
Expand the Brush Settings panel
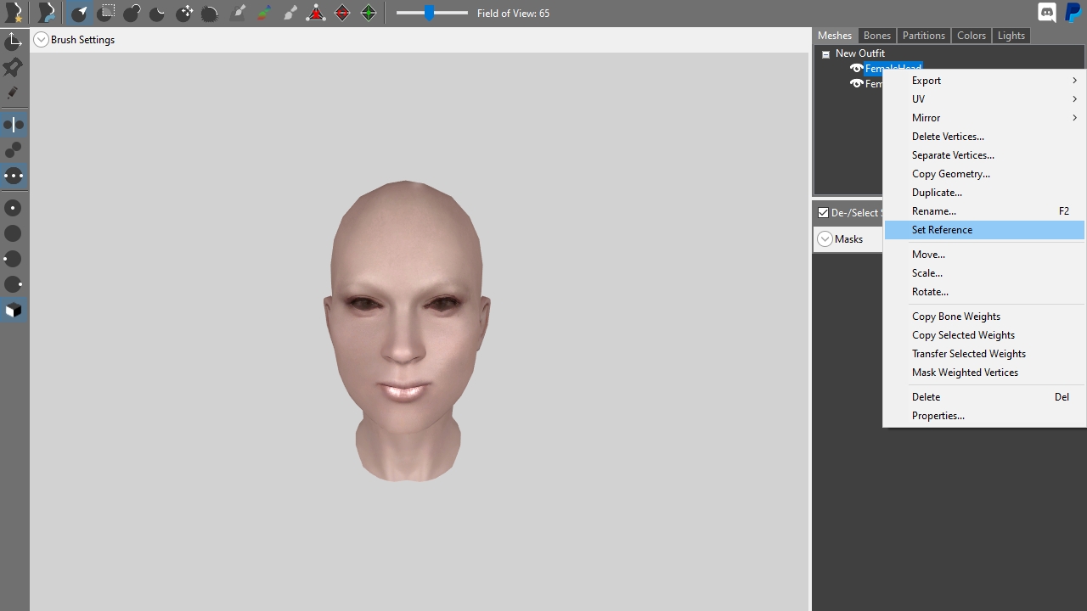click(x=41, y=40)
